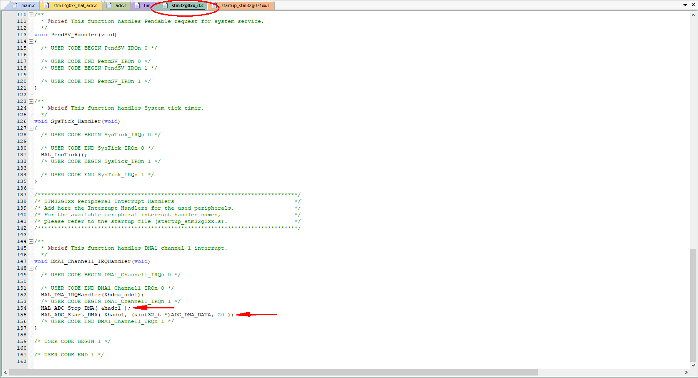Switch to the main.c tab

24,5
